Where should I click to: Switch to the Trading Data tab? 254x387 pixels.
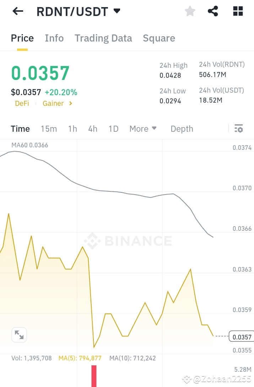[x=103, y=38]
